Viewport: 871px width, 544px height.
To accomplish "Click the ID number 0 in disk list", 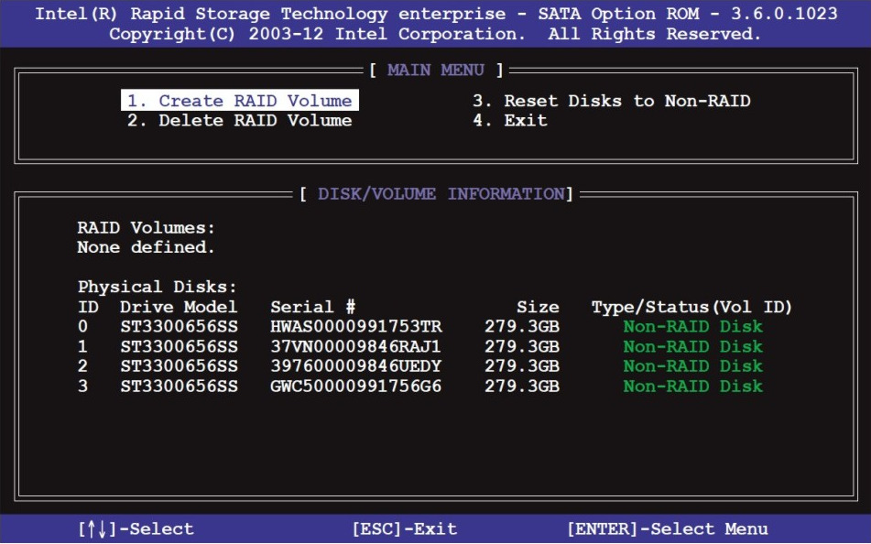I will pos(82,327).
